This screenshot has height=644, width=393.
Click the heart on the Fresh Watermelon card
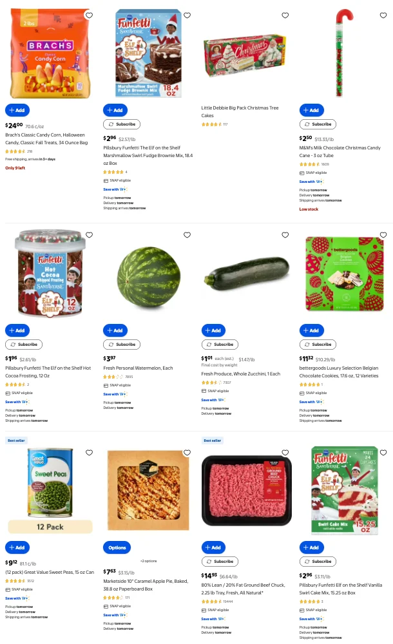coord(187,235)
